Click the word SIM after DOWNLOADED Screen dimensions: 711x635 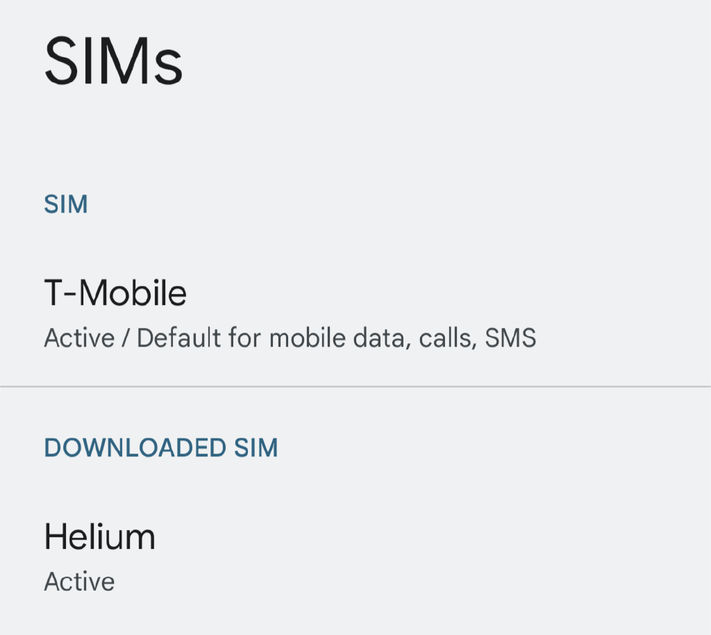[x=256, y=448]
